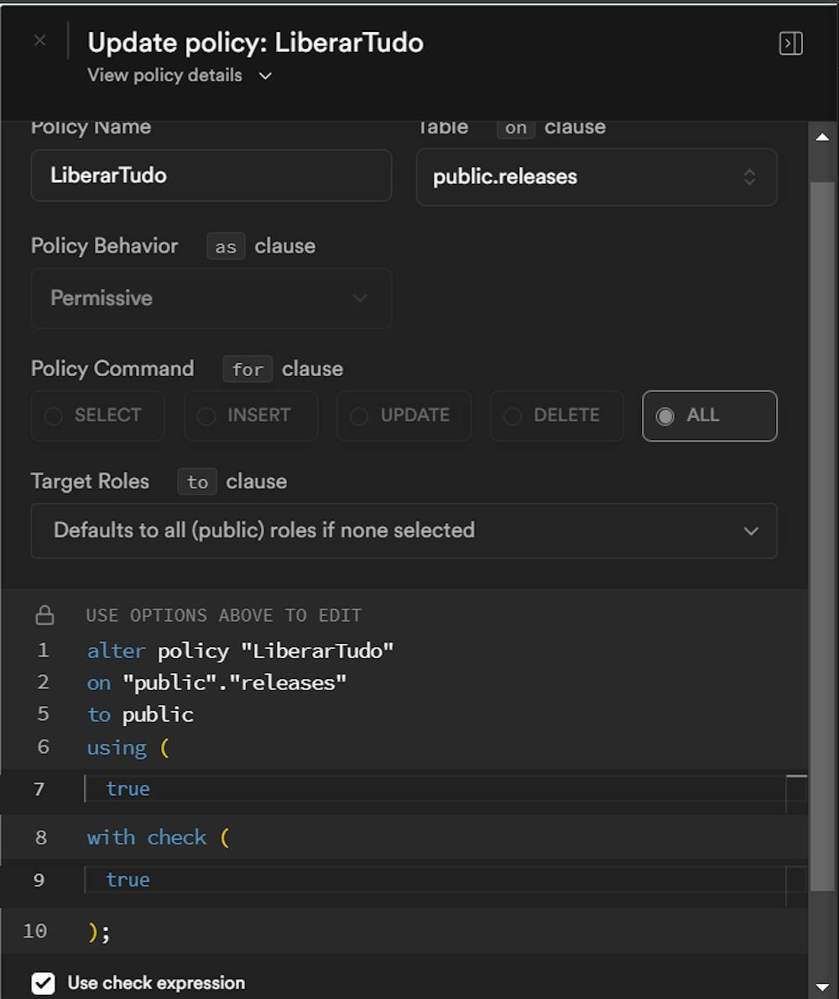839x999 pixels.
Task: Expand View policy details chevron
Action: (x=265, y=76)
